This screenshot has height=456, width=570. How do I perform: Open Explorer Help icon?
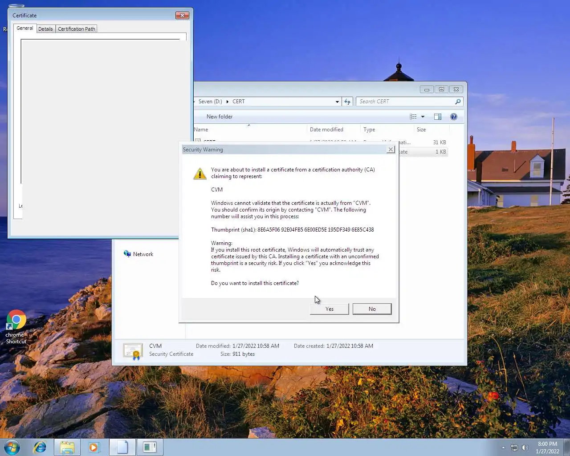point(454,117)
